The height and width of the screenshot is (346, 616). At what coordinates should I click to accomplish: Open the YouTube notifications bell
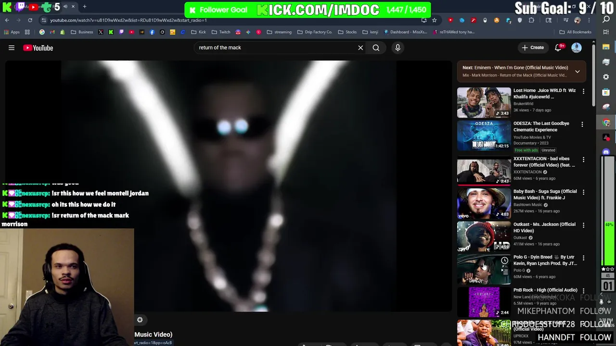[x=559, y=48]
